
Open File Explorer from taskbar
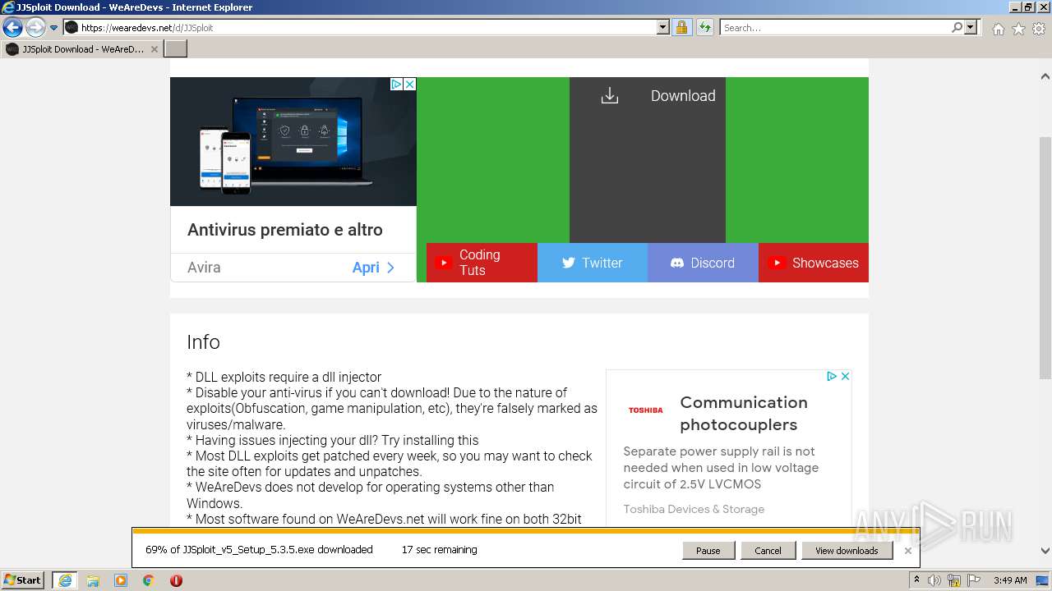[x=93, y=580]
